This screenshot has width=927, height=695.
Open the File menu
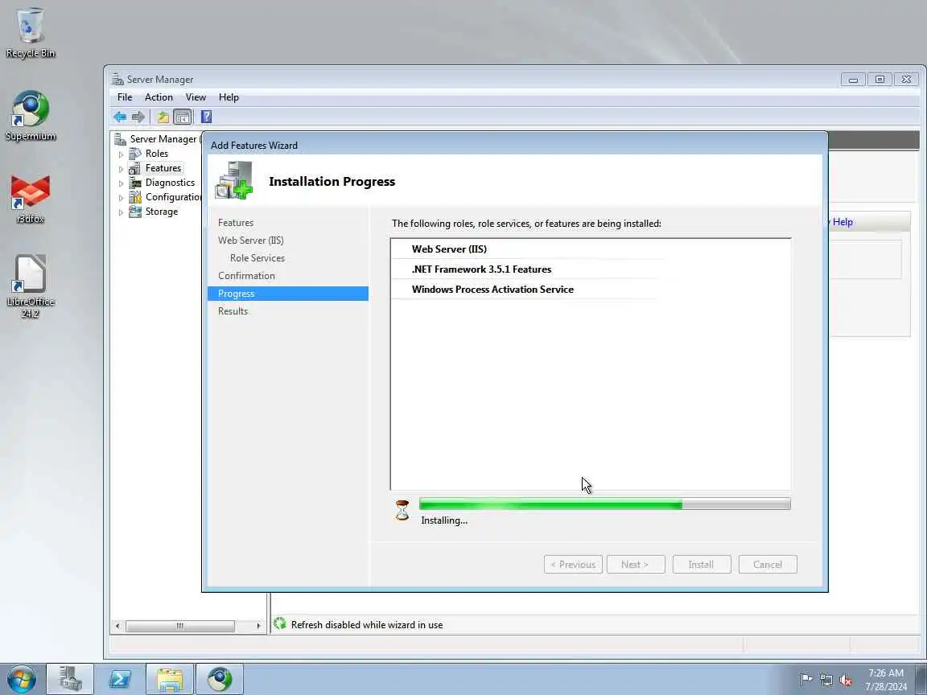pos(125,97)
